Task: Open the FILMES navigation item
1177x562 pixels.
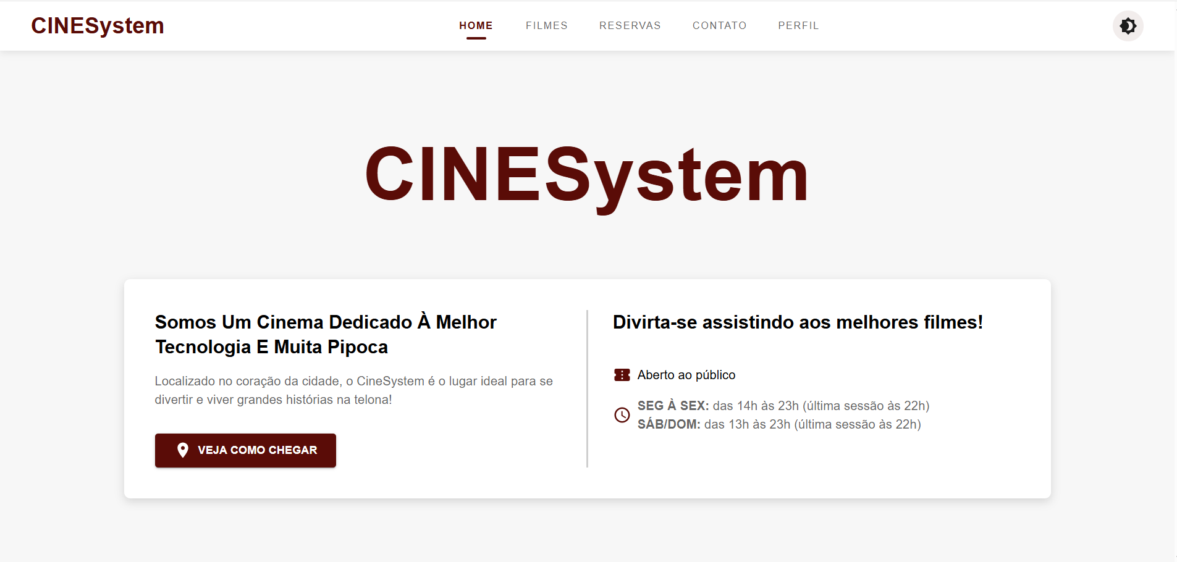Action: click(546, 25)
